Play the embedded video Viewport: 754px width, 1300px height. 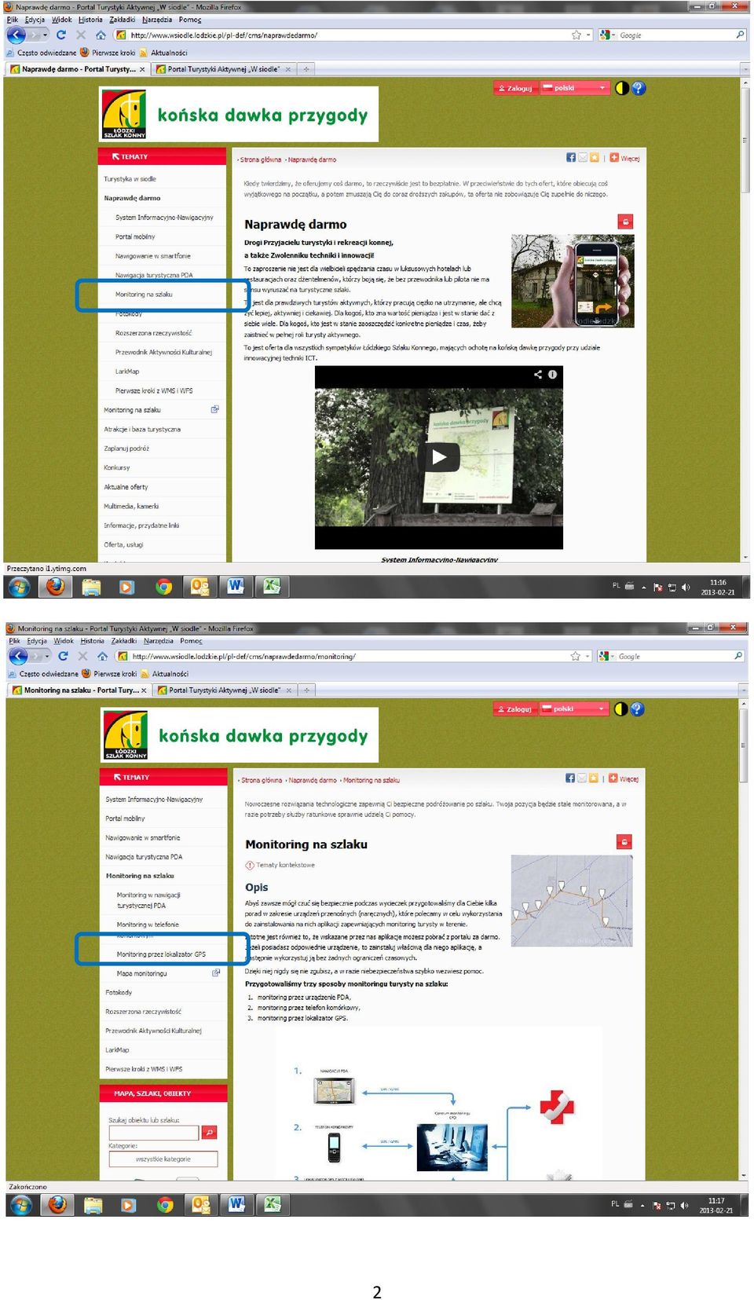coord(439,457)
